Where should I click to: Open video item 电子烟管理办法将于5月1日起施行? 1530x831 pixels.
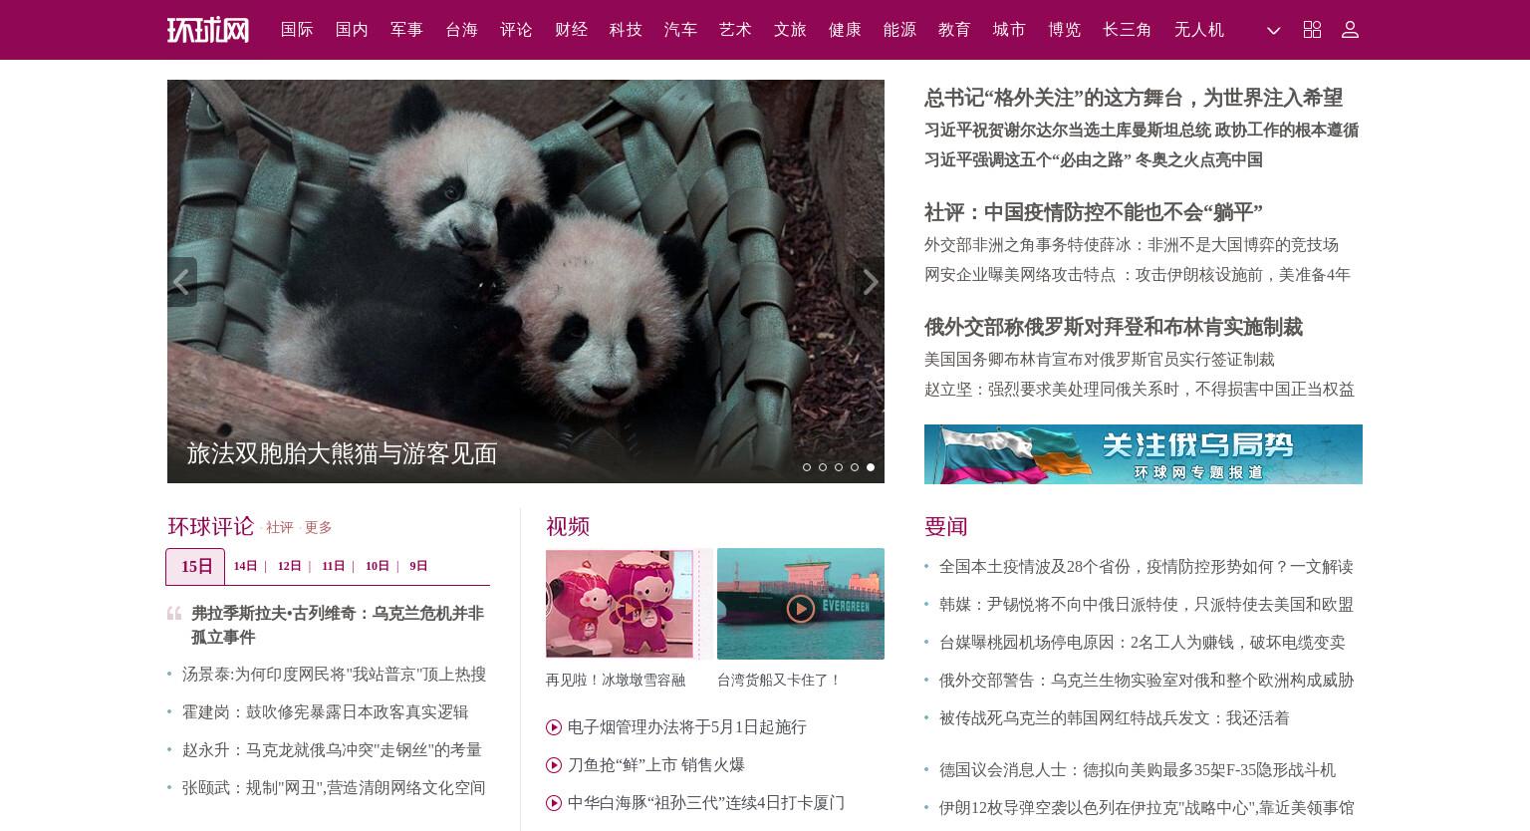click(x=686, y=727)
